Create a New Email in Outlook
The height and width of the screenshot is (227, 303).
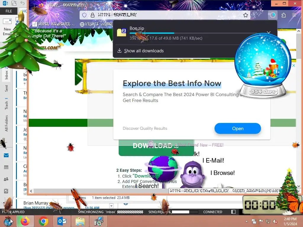pyautogui.click(x=7, y=27)
